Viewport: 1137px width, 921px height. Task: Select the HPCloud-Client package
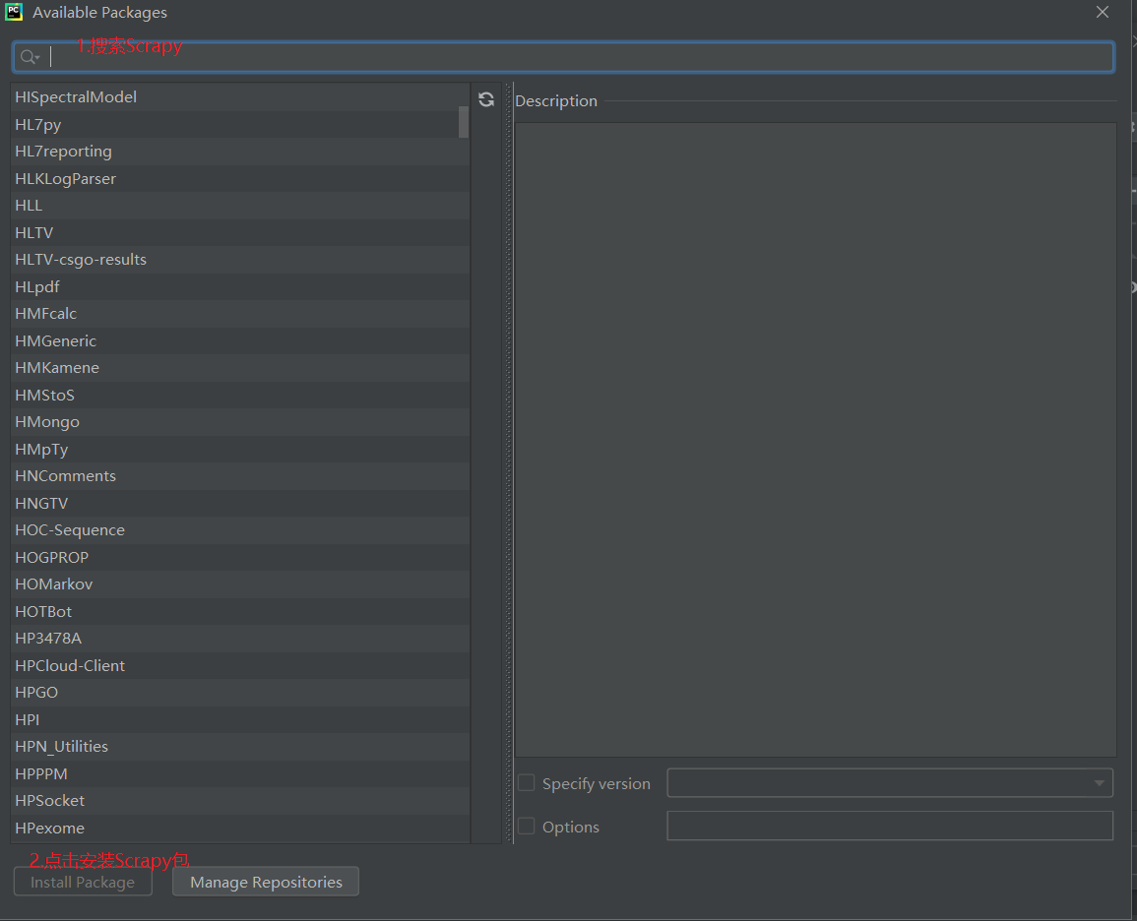coord(240,665)
